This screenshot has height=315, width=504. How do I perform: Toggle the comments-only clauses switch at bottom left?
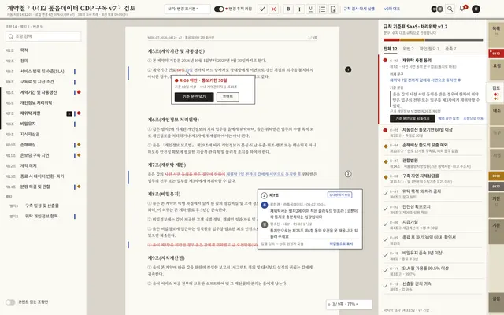[x=10, y=302]
